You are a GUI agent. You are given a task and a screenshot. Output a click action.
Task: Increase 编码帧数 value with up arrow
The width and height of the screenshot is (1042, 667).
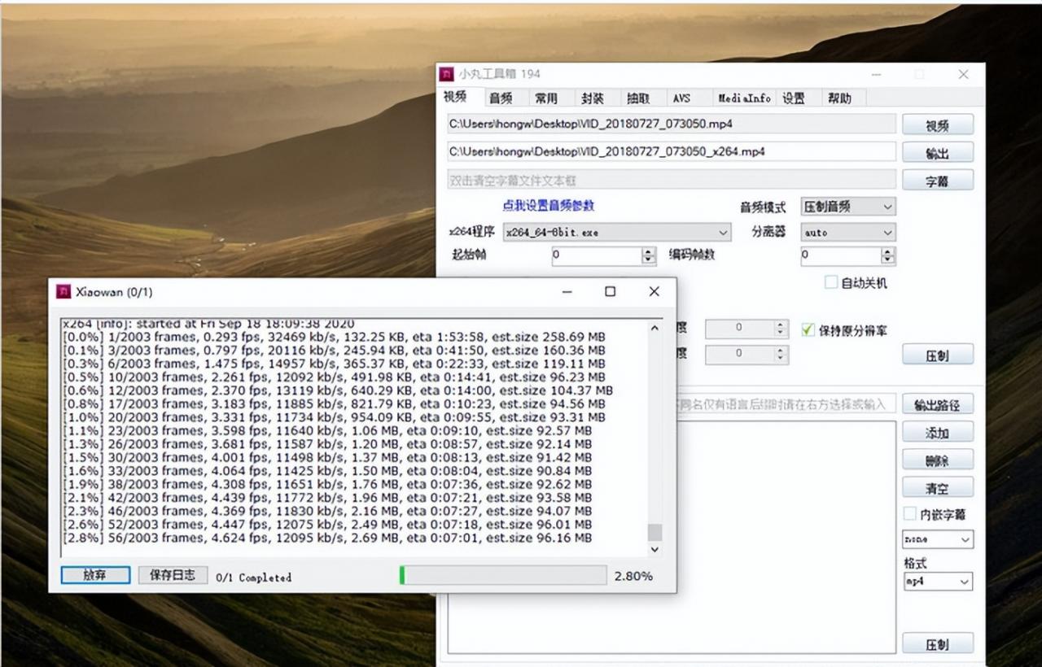point(889,251)
